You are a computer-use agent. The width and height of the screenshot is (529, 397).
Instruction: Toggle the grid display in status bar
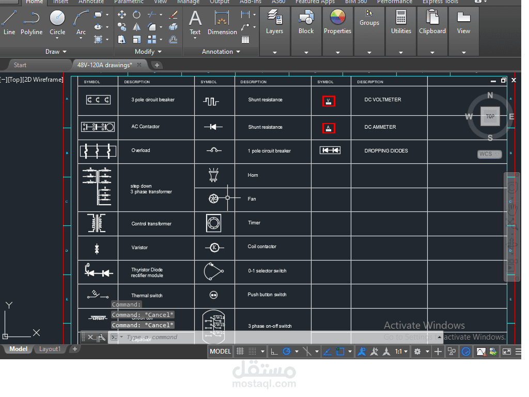[240, 352]
